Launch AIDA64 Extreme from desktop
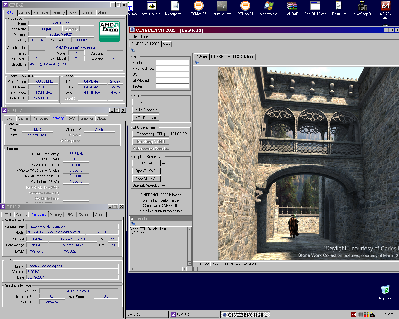Image resolution: width=399 pixels, height=319 pixels. (x=386, y=10)
